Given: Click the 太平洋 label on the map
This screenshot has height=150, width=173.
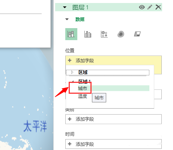Looking at the screenshot, I should point(35,126).
